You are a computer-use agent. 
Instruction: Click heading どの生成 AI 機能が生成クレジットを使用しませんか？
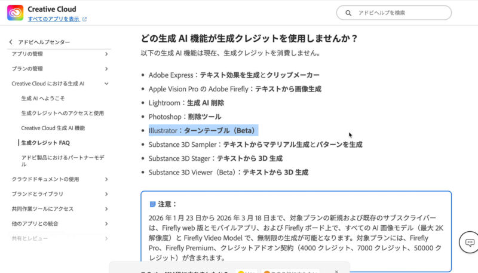click(x=249, y=38)
